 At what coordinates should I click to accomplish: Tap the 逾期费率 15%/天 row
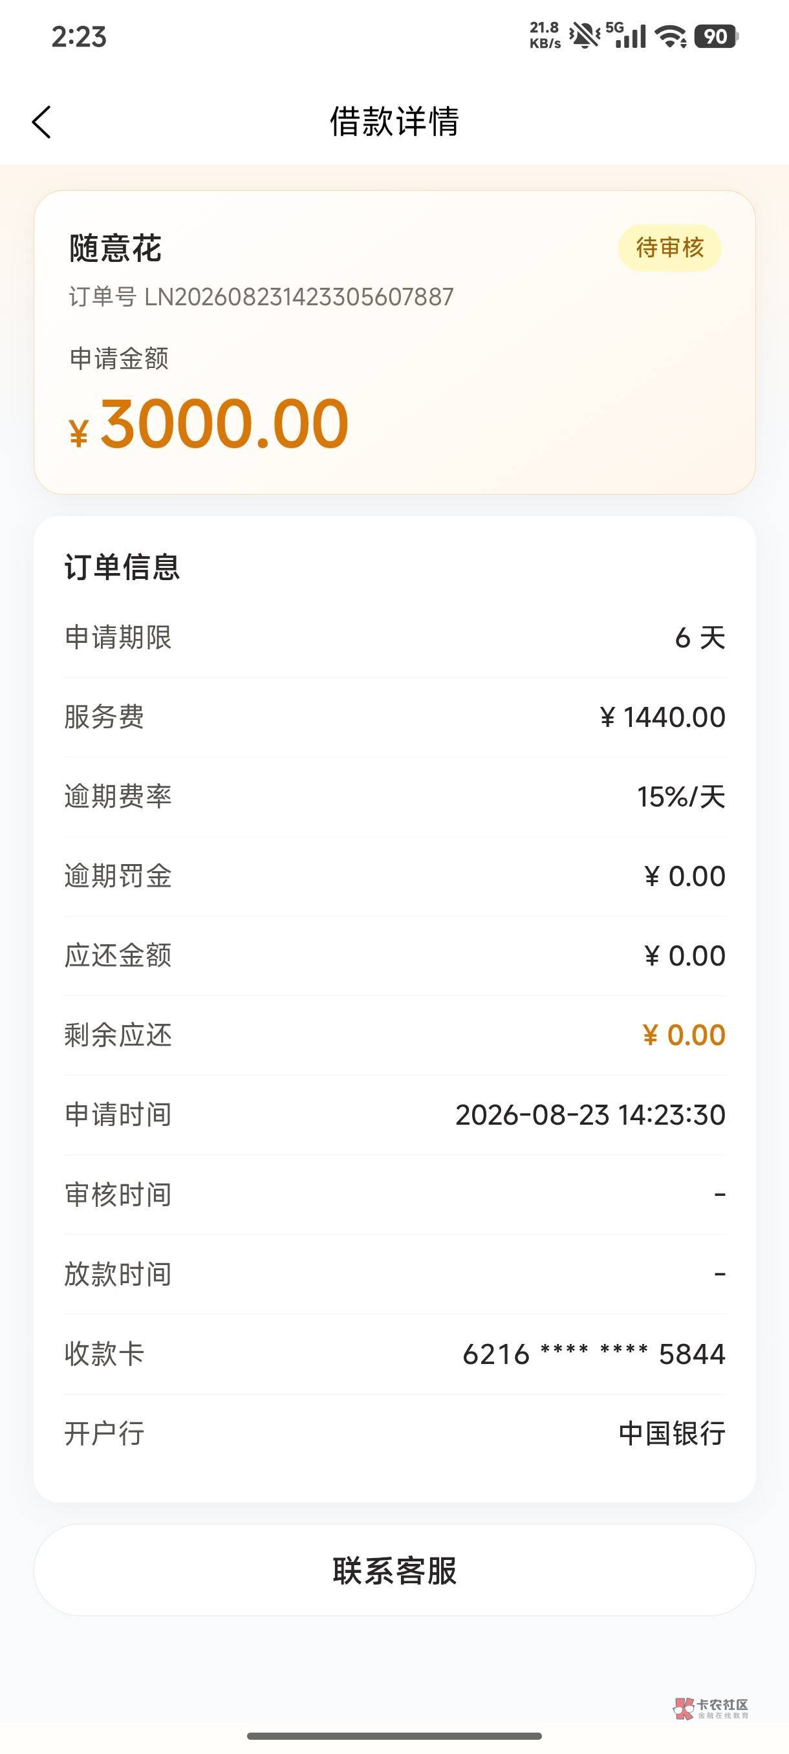[x=395, y=797]
